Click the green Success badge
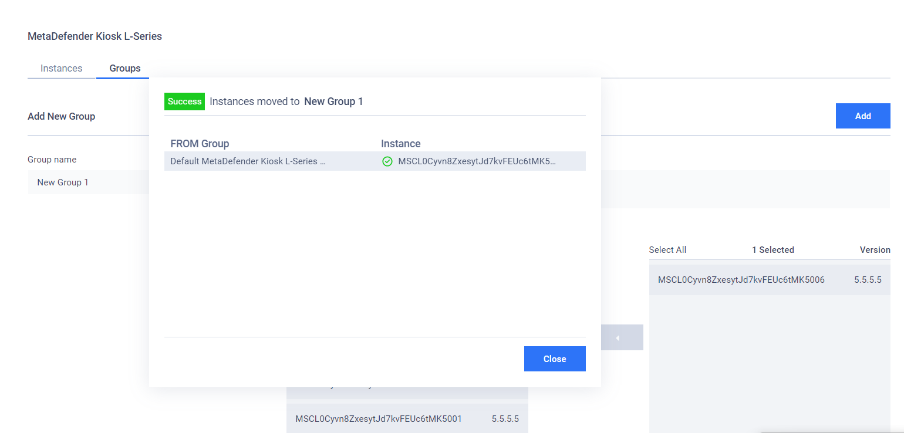This screenshot has height=433, width=904. coord(184,102)
